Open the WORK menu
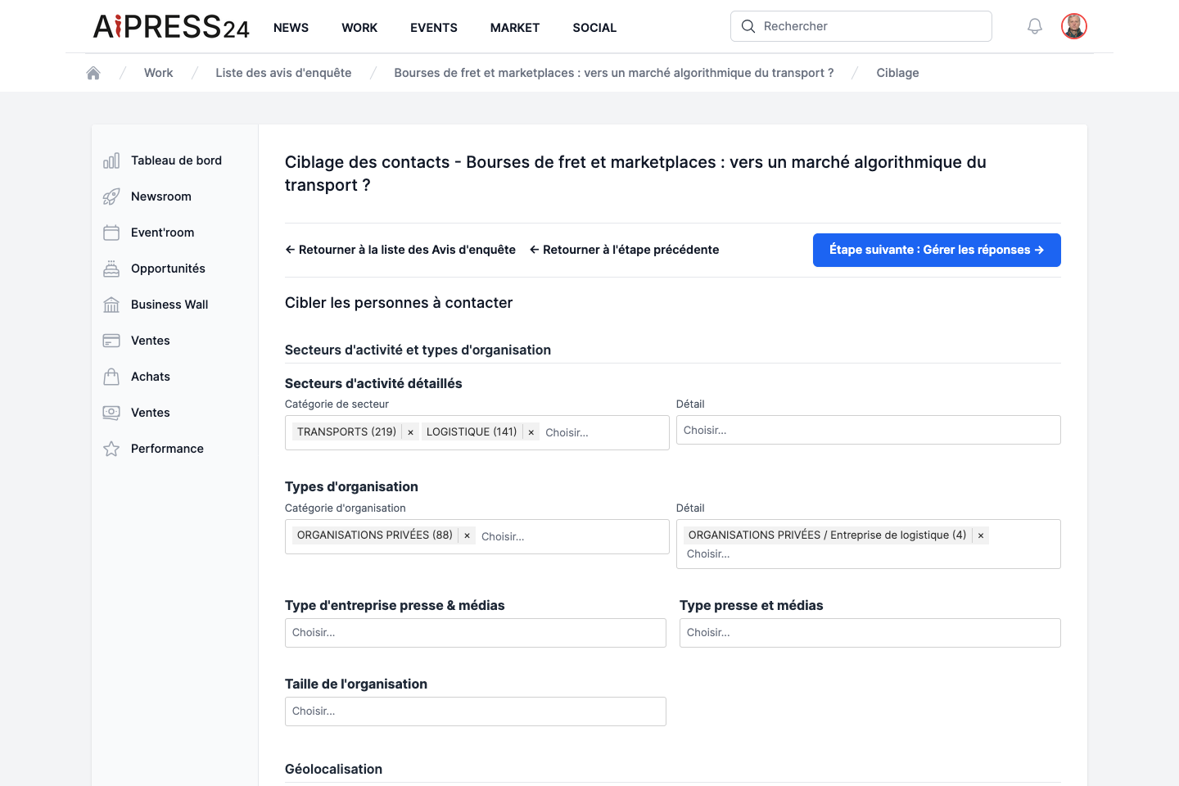 point(359,28)
